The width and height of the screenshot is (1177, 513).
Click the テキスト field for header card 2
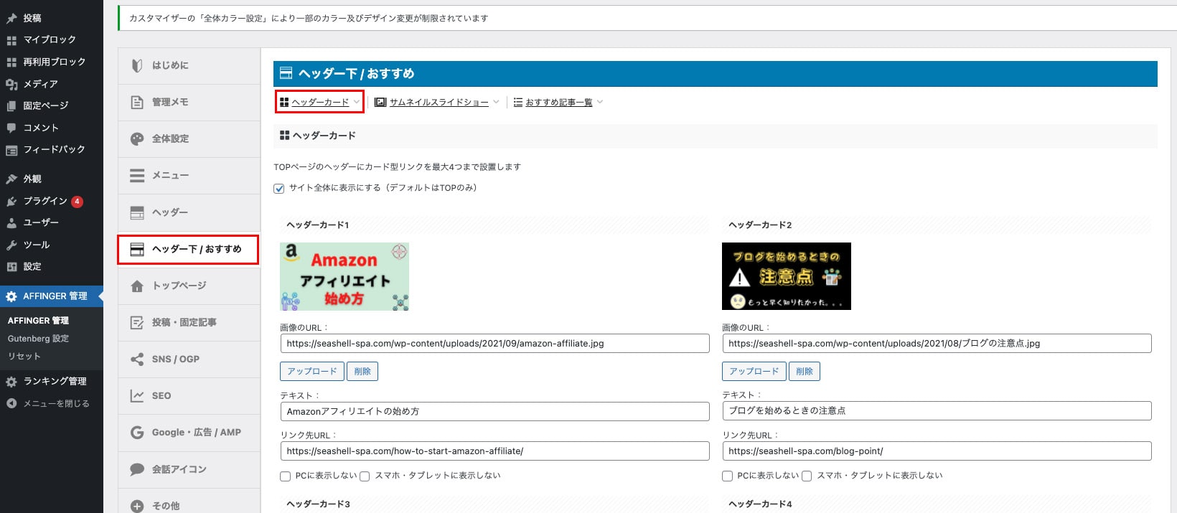[x=936, y=411]
